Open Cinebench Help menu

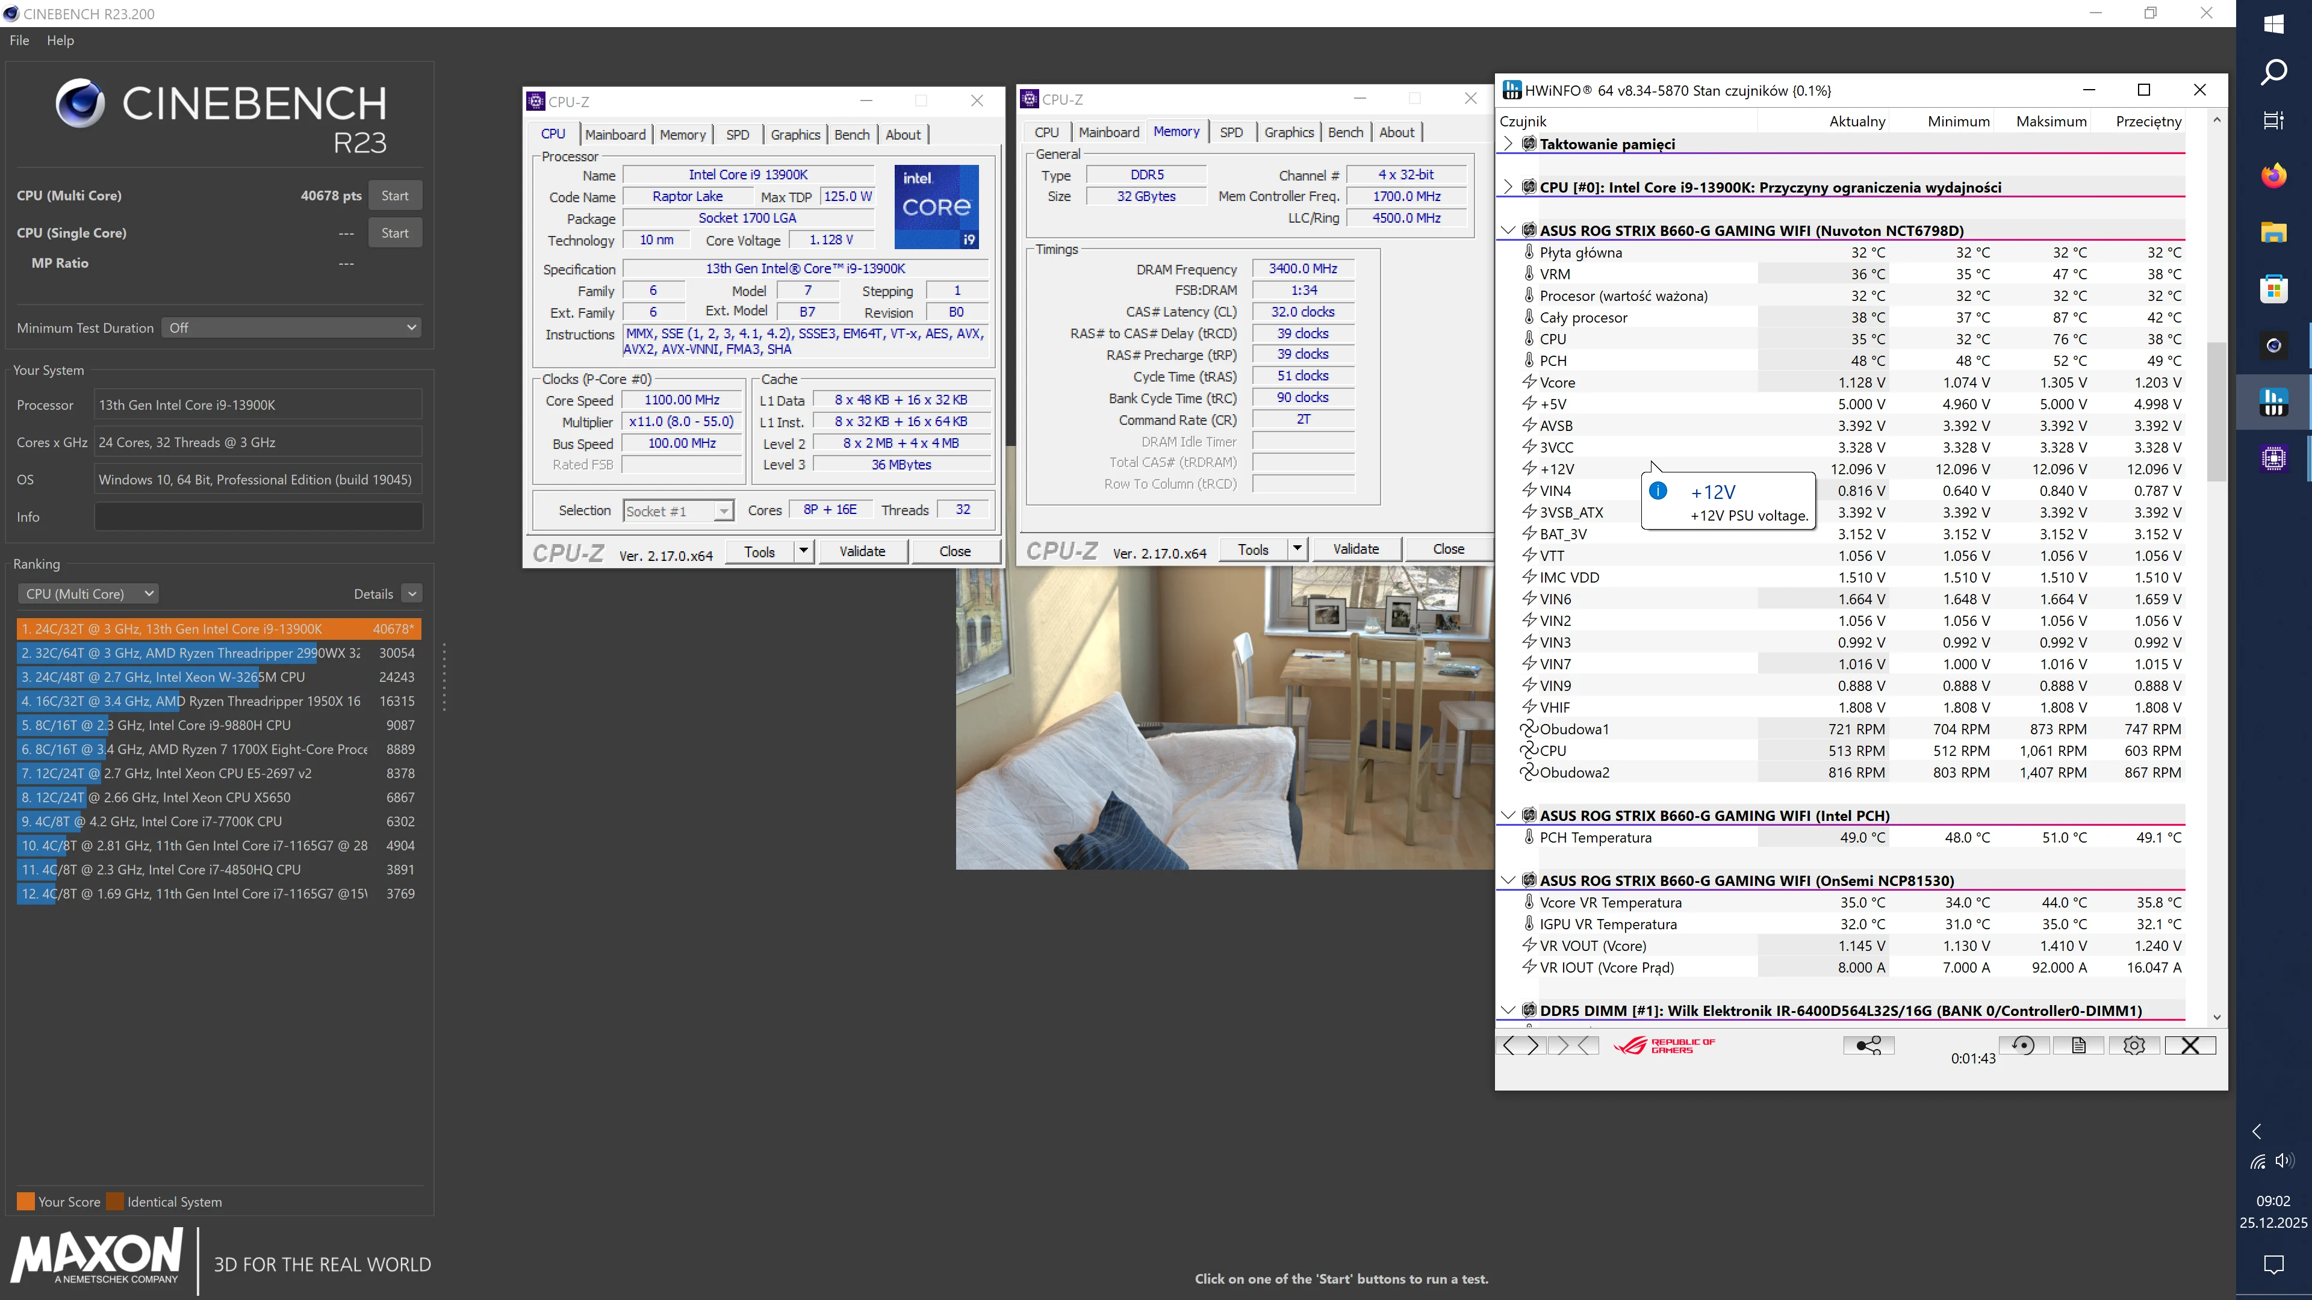click(x=60, y=40)
